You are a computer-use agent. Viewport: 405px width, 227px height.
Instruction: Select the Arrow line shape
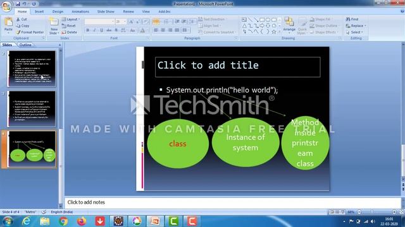click(x=256, y=20)
